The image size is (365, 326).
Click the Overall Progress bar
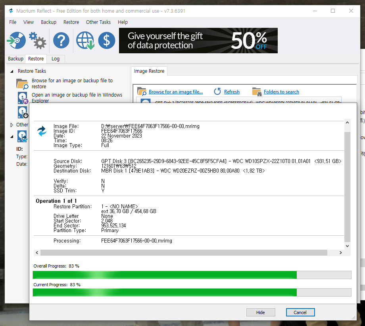coord(192,275)
